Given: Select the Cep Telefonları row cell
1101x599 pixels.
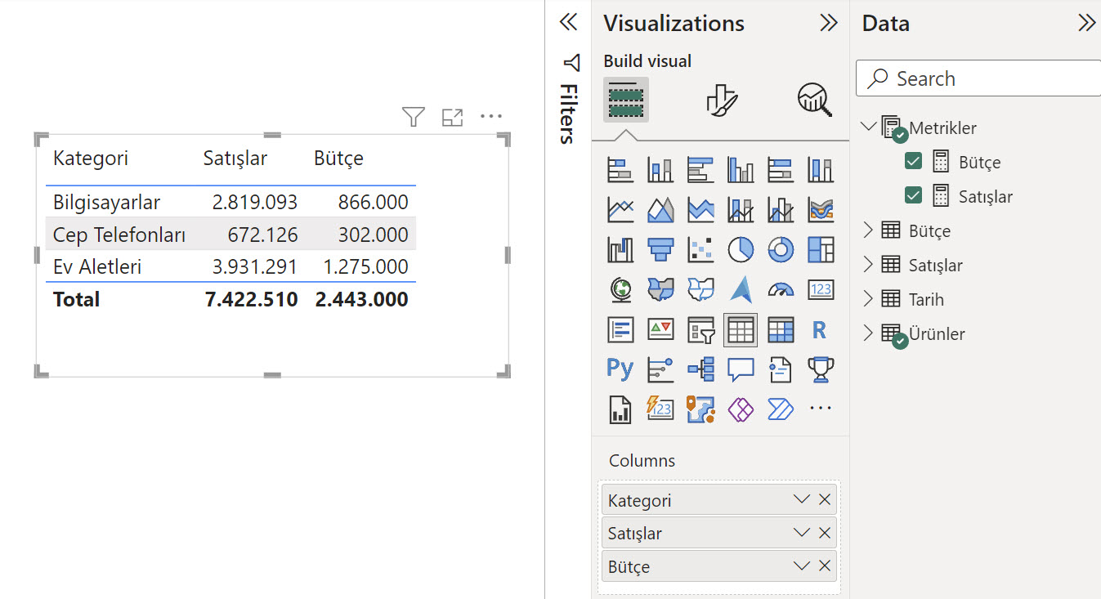Looking at the screenshot, I should click(119, 235).
